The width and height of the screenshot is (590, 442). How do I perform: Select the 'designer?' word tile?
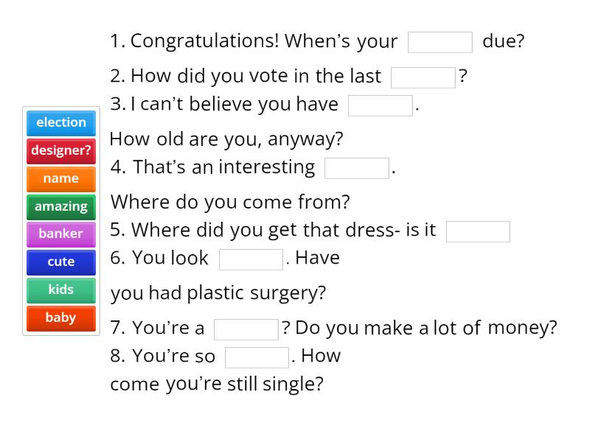click(60, 151)
